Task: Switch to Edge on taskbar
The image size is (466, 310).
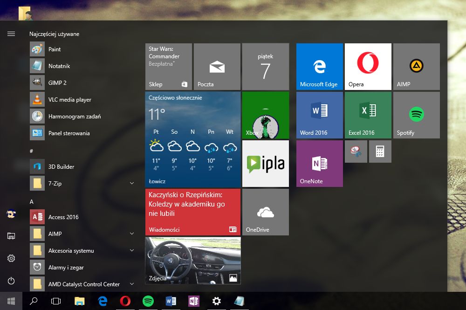Action: pyautogui.click(x=103, y=301)
